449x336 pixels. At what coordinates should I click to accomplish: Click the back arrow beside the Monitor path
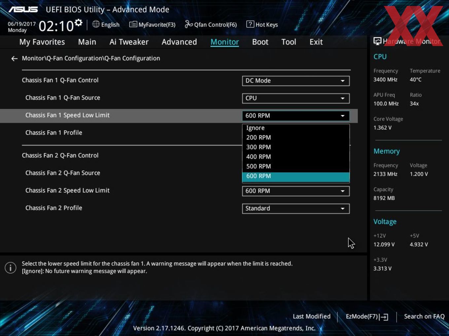click(14, 59)
